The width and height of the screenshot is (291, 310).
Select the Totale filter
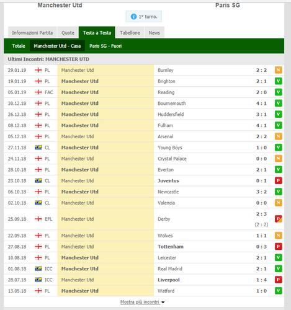(19, 46)
